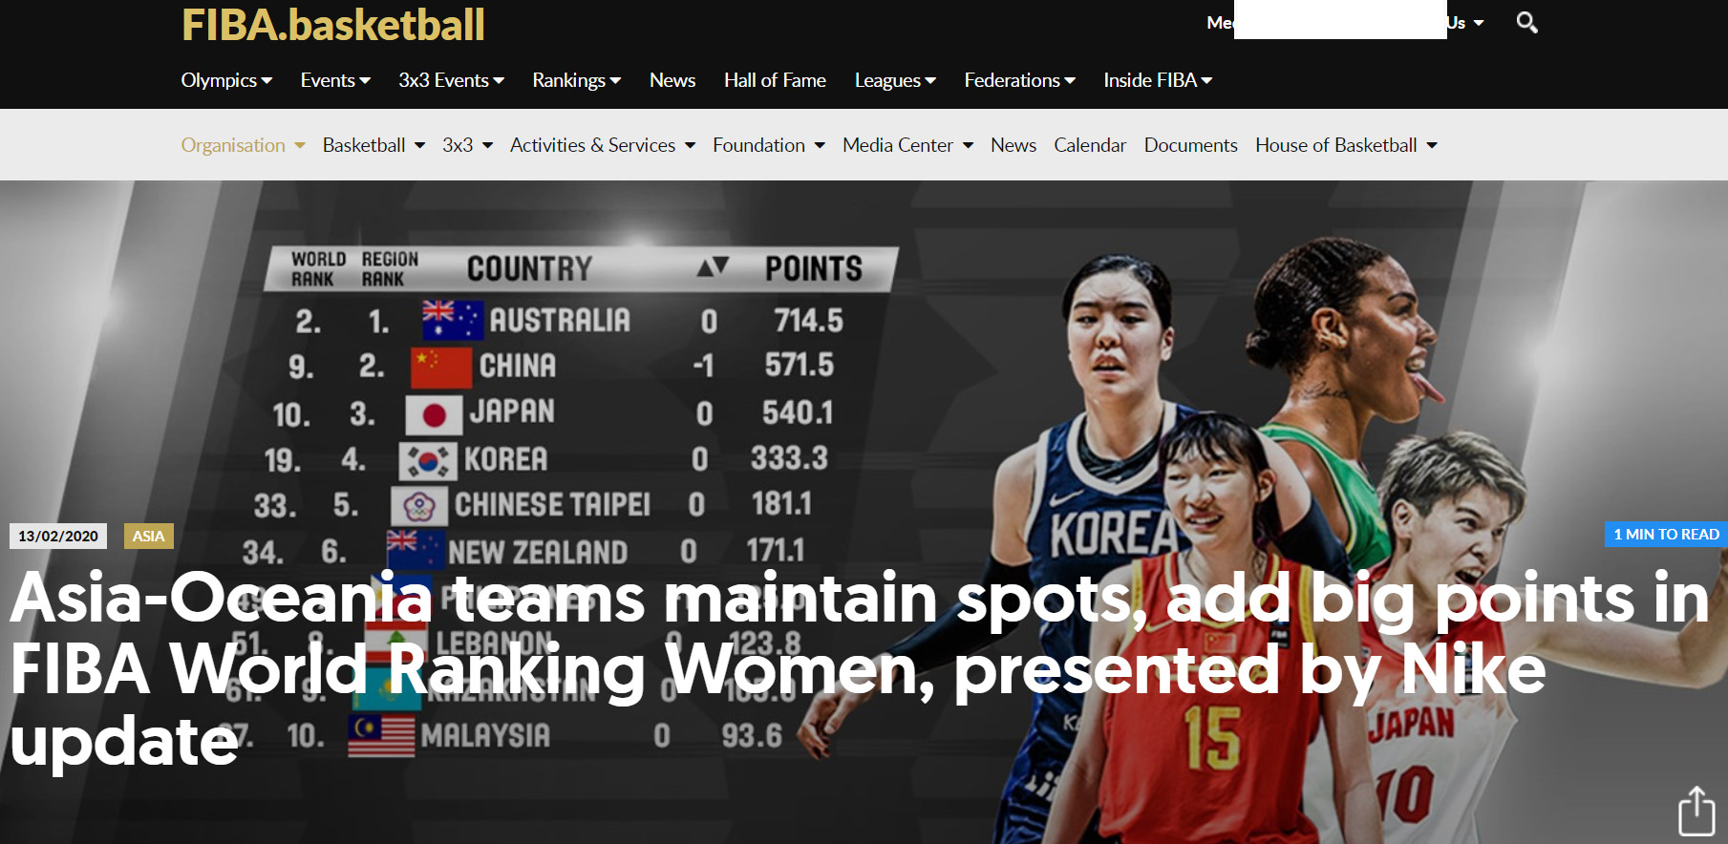Open the Documents page

(x=1190, y=145)
